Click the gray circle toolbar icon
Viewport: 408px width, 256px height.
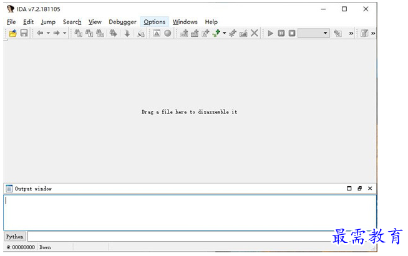(168, 33)
